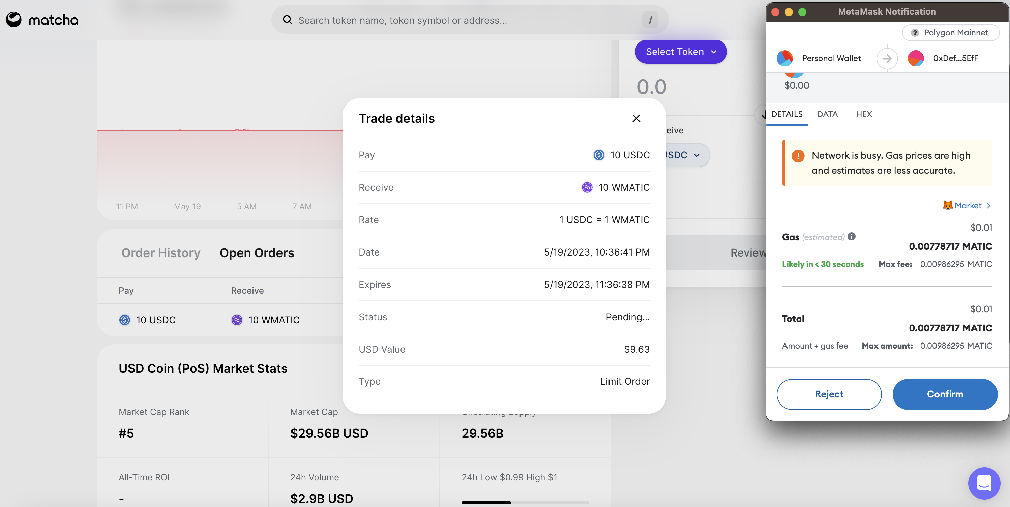Click the gas estimate info icon

(851, 236)
